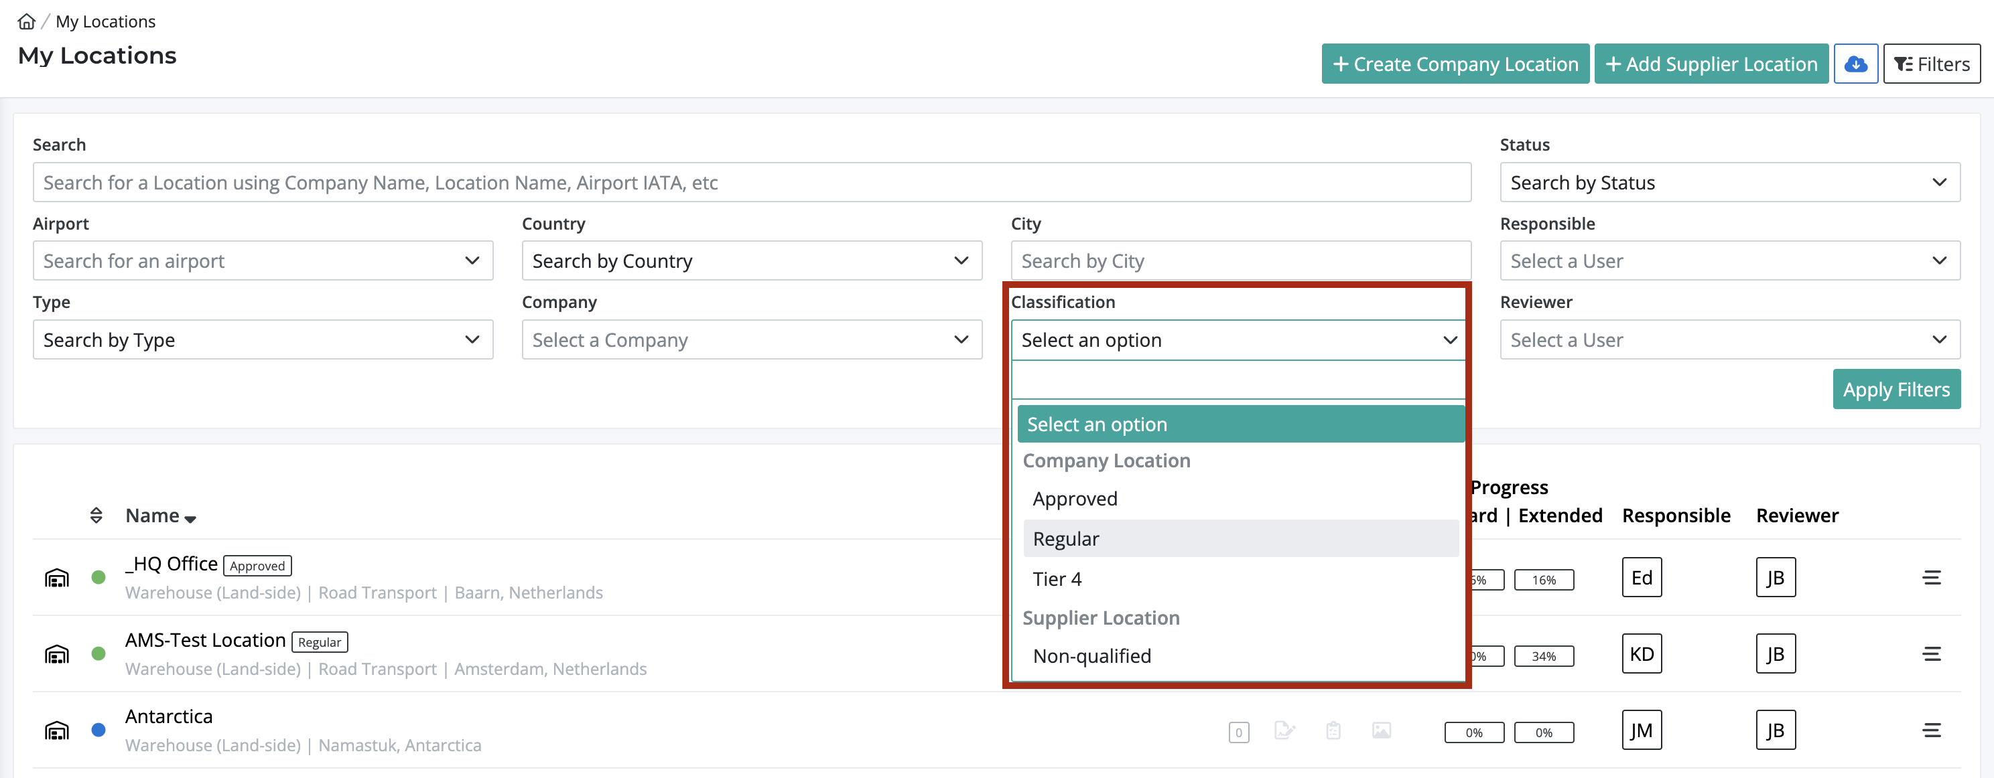Click the Approved badge on _HQ Office
This screenshot has height=778, width=1994.
click(x=257, y=566)
